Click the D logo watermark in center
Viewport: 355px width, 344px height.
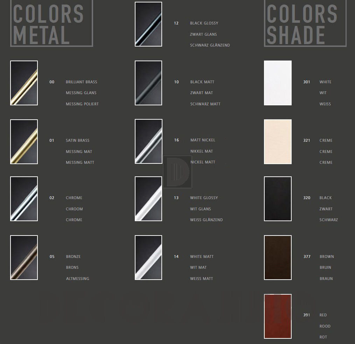coord(177,172)
